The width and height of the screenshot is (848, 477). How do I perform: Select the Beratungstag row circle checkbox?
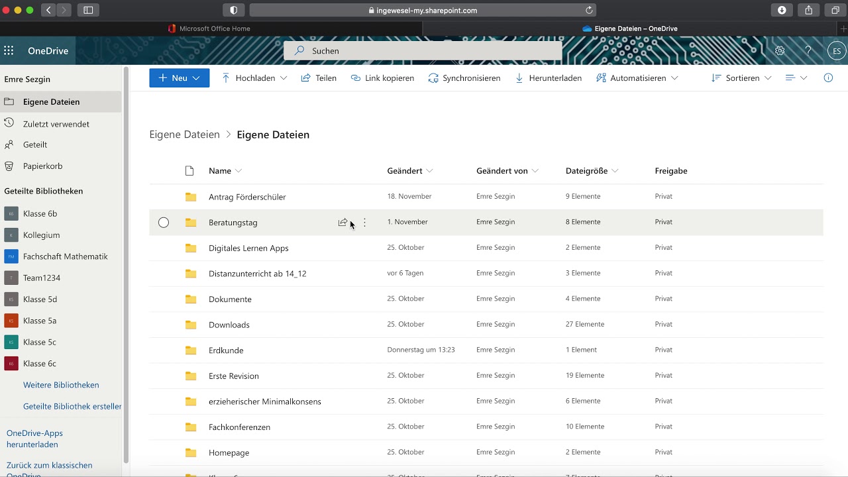pyautogui.click(x=164, y=223)
